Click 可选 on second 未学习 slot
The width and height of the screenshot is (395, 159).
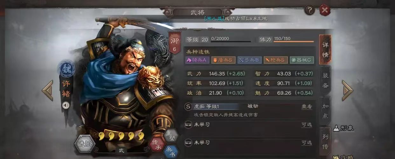[307, 143]
